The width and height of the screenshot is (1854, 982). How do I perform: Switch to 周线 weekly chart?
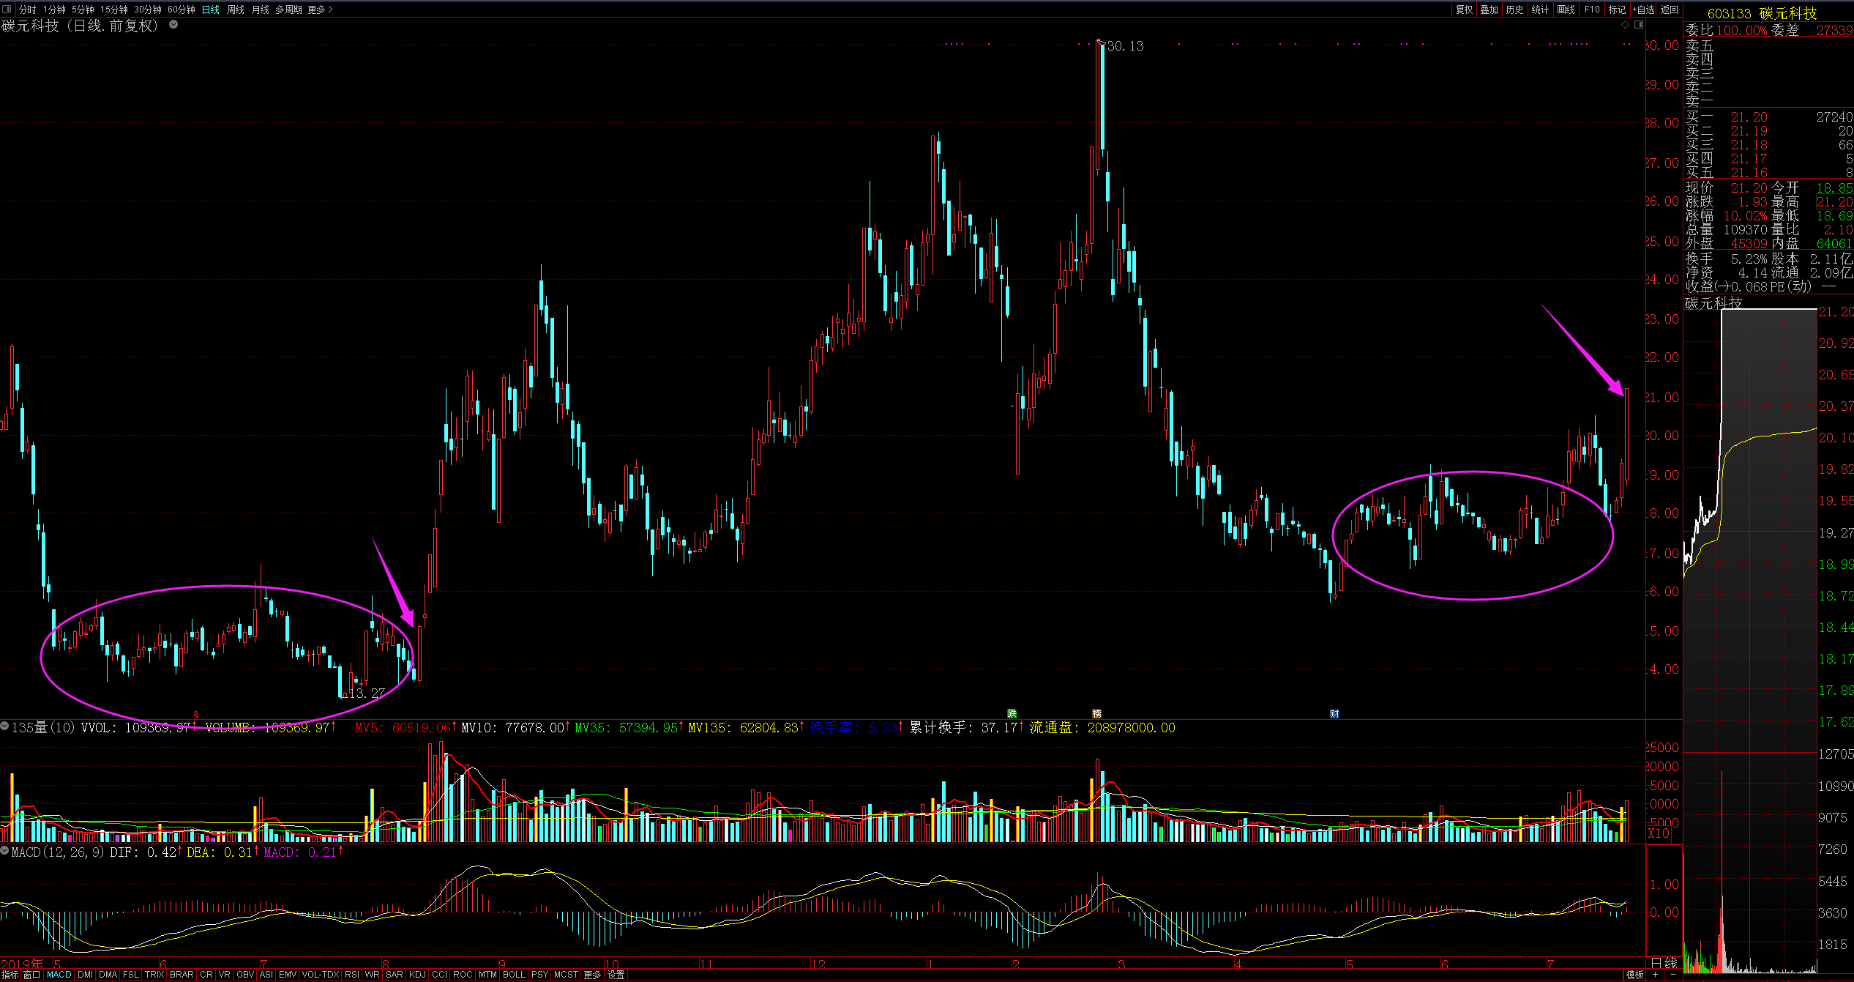point(236,10)
